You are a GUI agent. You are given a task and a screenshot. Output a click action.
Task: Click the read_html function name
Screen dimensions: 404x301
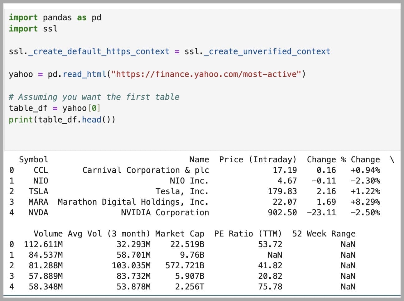click(84, 74)
